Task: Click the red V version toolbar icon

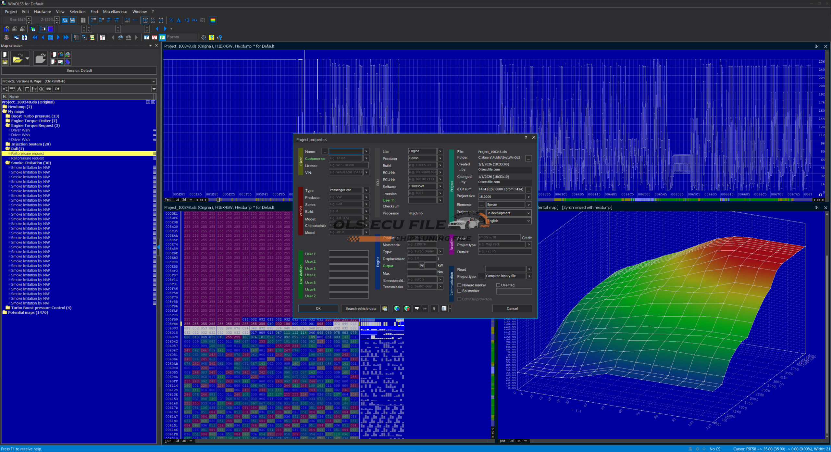Action: pyautogui.click(x=155, y=37)
